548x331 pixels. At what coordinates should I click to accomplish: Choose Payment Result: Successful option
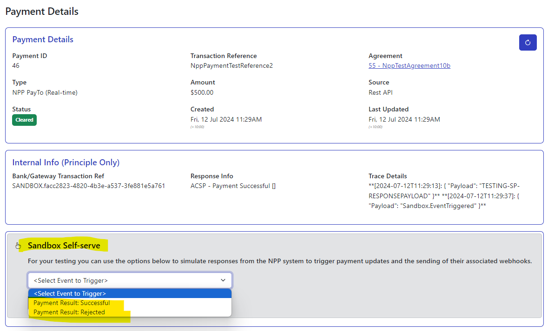[72, 303]
